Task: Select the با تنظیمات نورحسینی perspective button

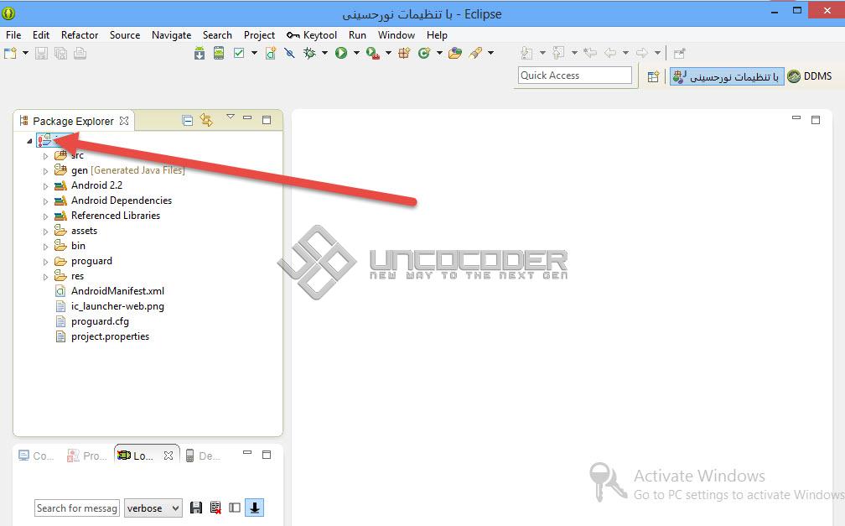Action: [727, 76]
